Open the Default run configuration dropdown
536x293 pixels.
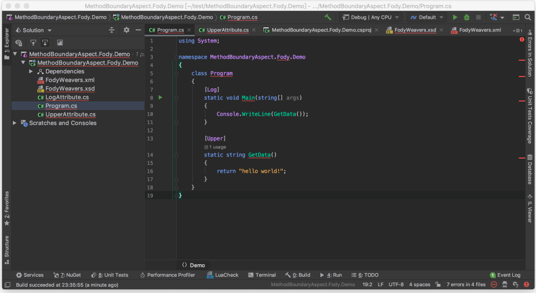(427, 17)
